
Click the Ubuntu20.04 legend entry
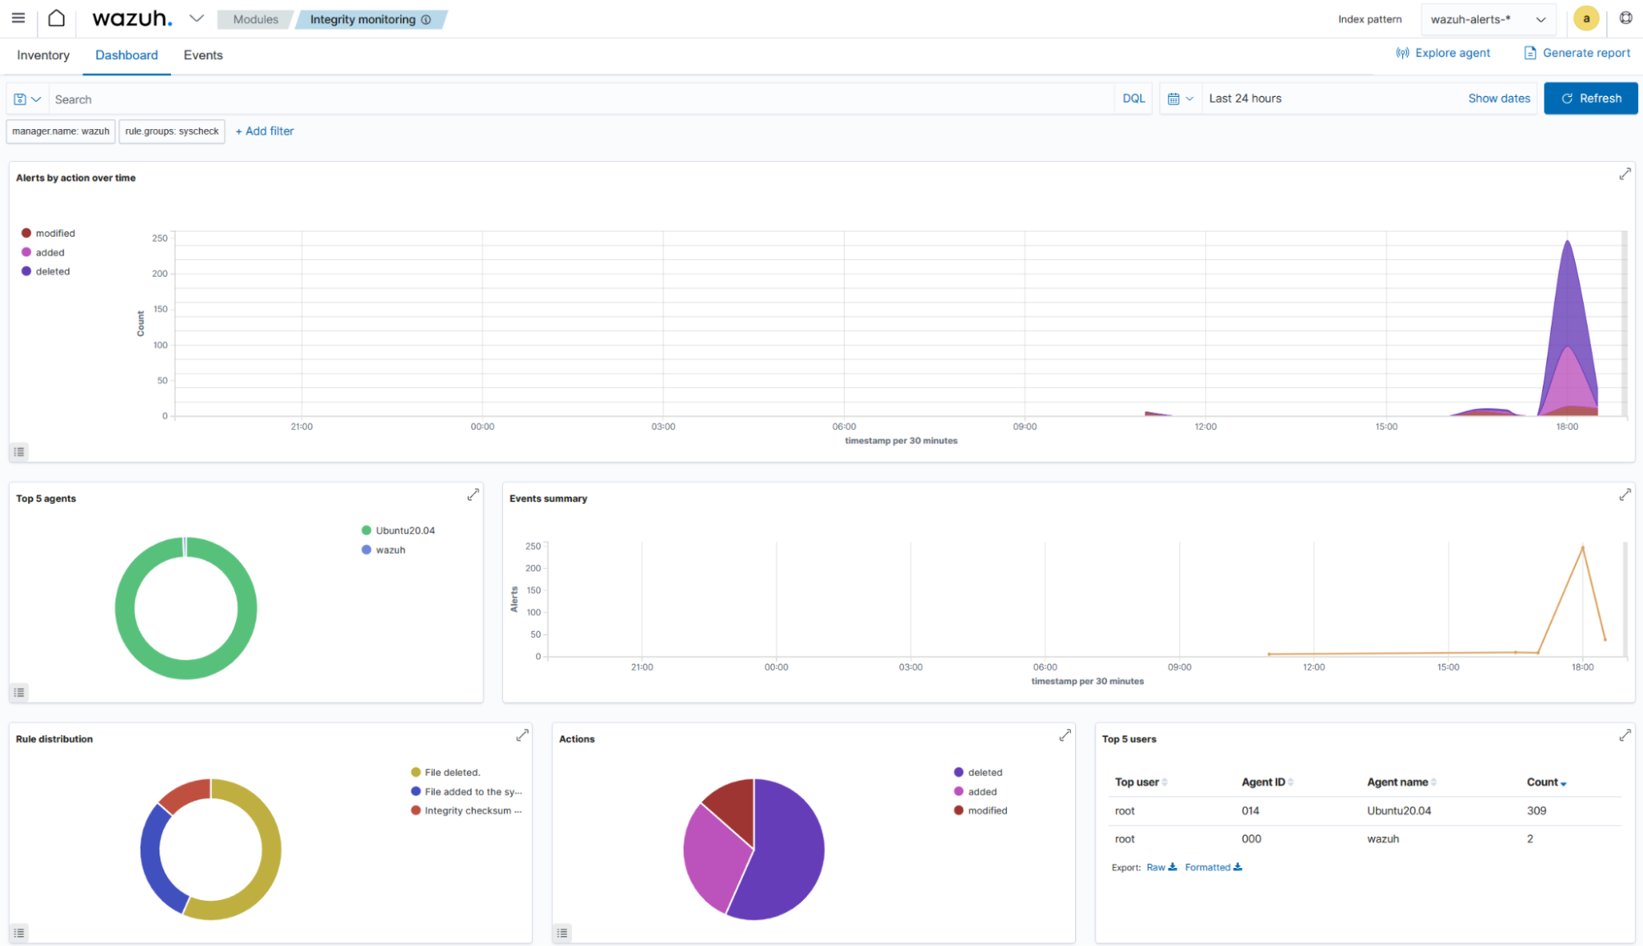click(x=399, y=531)
